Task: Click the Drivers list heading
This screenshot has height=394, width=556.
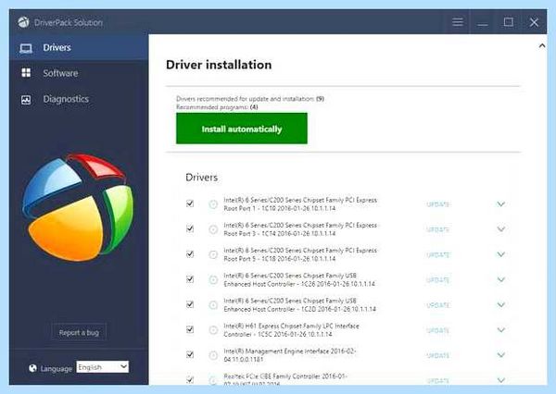Action: click(201, 177)
